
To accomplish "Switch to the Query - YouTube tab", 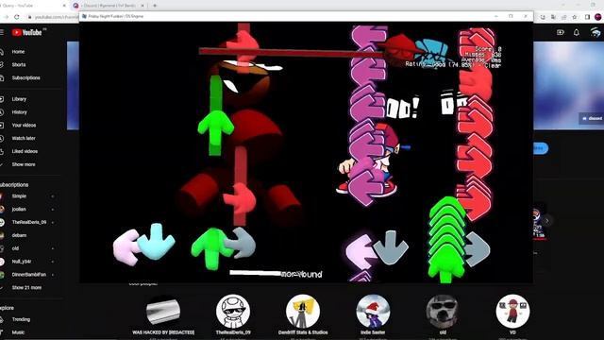I will [x=33, y=6].
